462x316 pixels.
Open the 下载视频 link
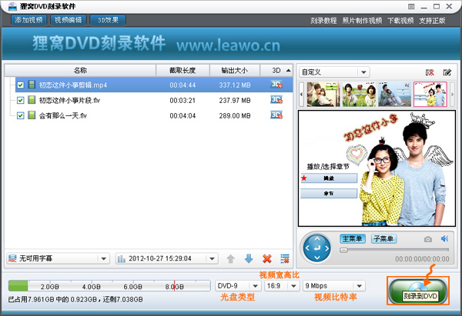(400, 21)
